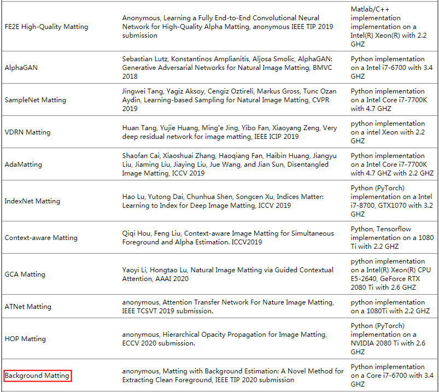Viewport: 439px width, 392px height.
Task: Click the Yaoyi Li Guided Contextual Attention reference
Action: click(x=228, y=274)
